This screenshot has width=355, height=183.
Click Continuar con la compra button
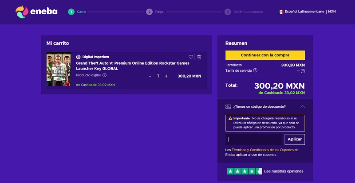click(x=265, y=55)
